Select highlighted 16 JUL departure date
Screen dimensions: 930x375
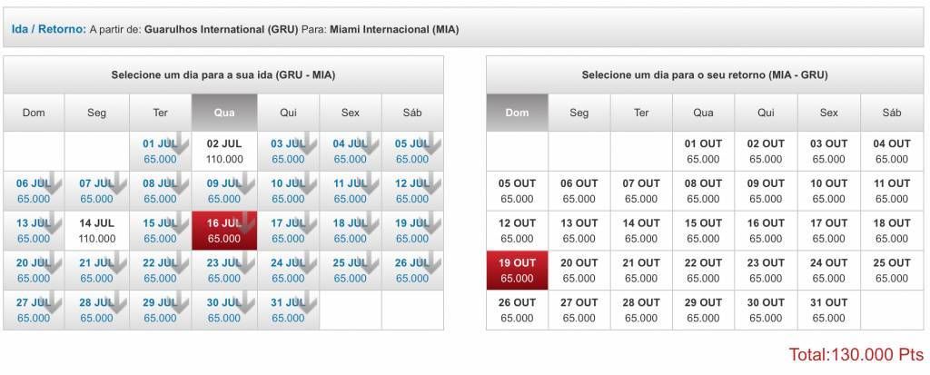pyautogui.click(x=224, y=231)
